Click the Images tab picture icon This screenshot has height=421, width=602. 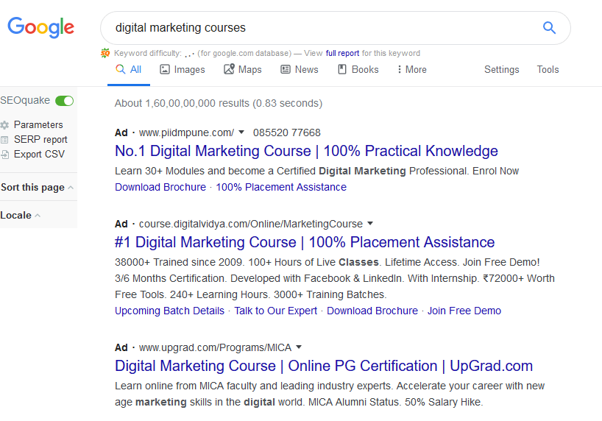coord(165,69)
